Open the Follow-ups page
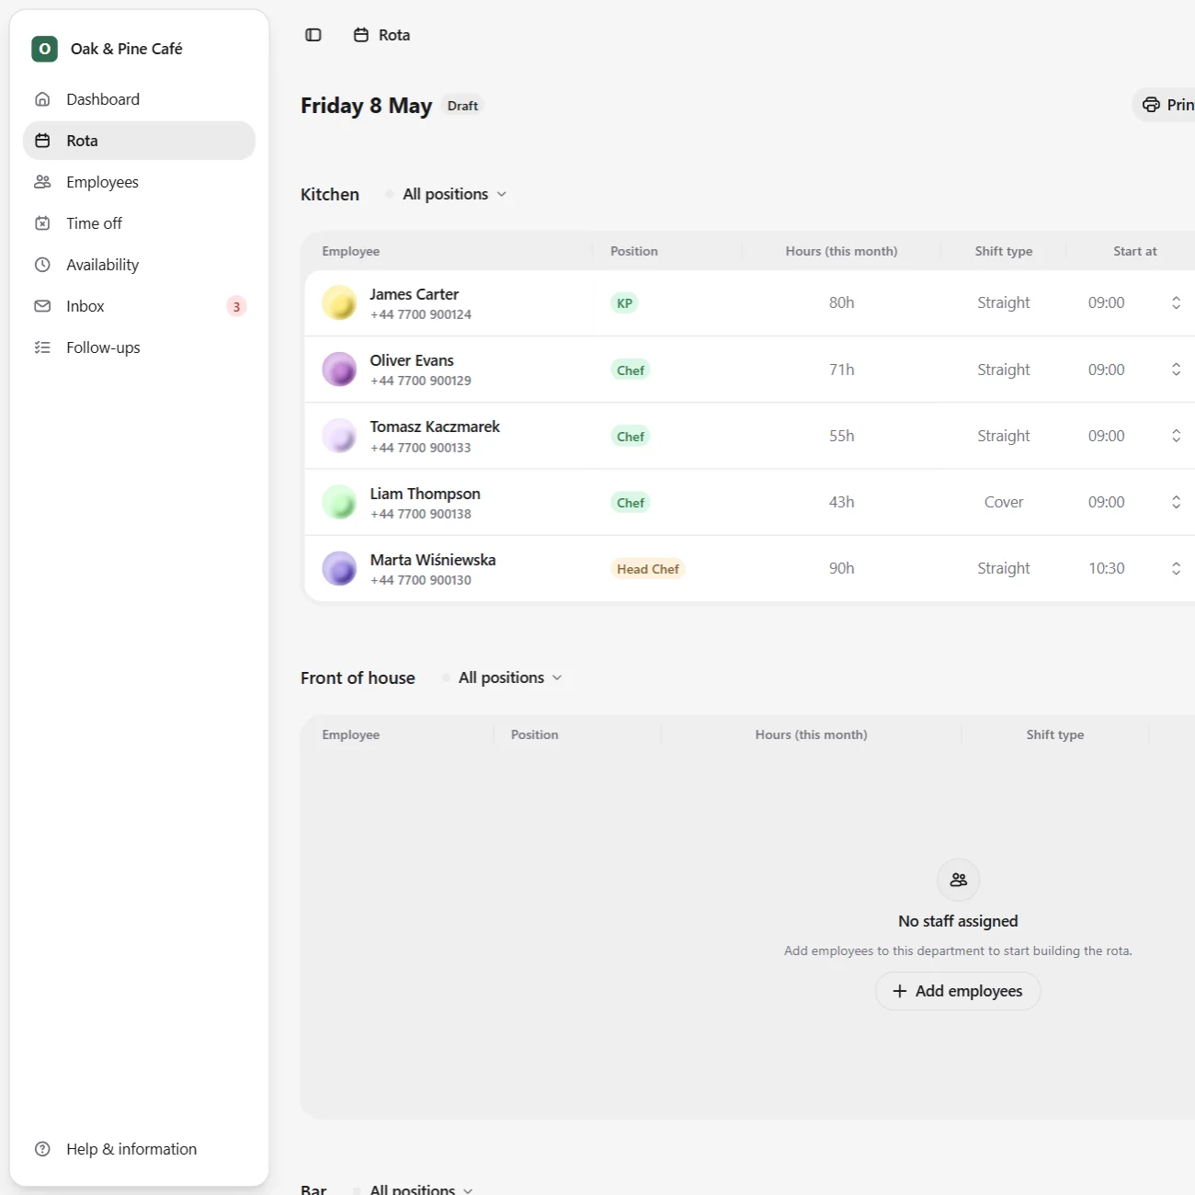The image size is (1195, 1195). click(139, 347)
